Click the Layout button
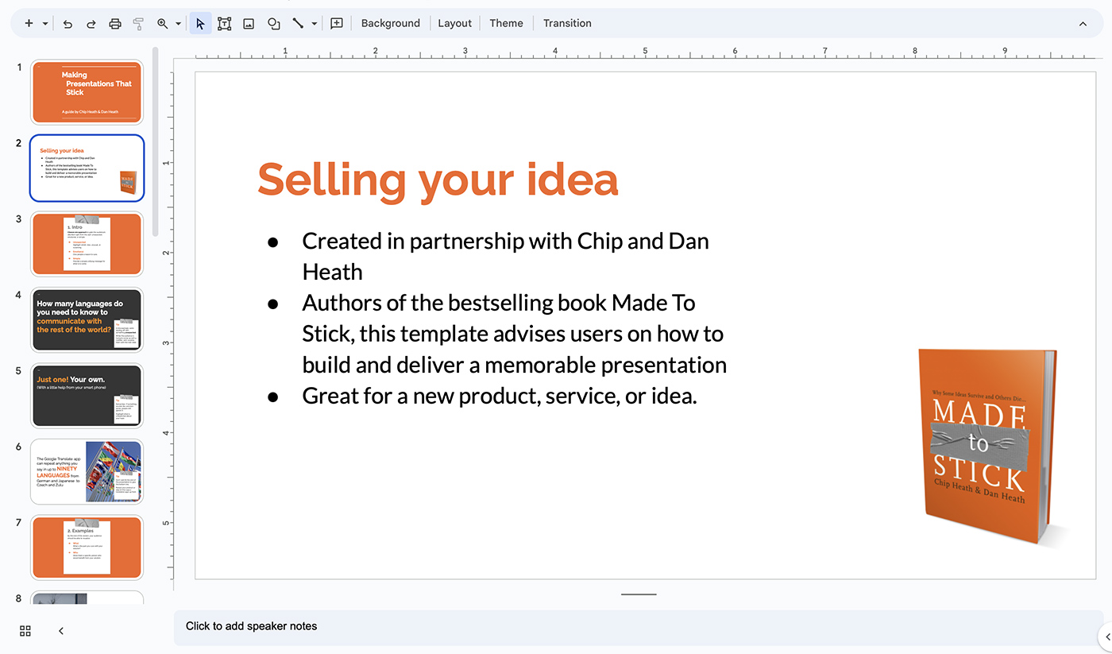 [454, 23]
